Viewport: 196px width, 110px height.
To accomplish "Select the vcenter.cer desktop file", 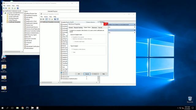I will [x=4, y=89].
